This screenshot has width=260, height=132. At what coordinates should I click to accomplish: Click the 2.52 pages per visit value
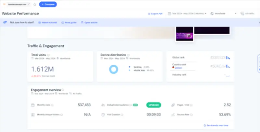point(227,105)
